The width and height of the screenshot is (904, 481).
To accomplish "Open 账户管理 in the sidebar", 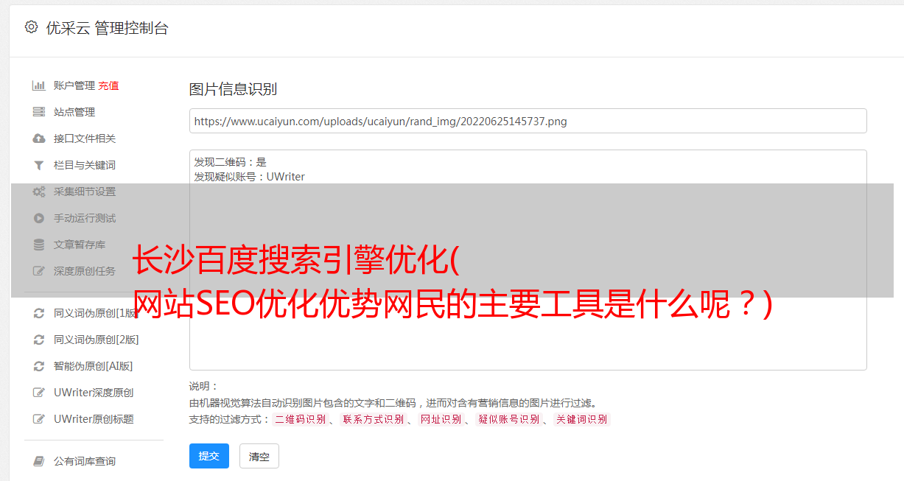I will tap(74, 85).
